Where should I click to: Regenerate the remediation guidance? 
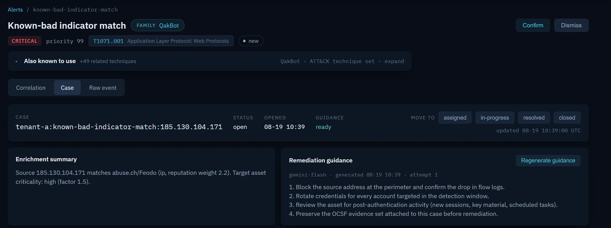[x=548, y=160]
